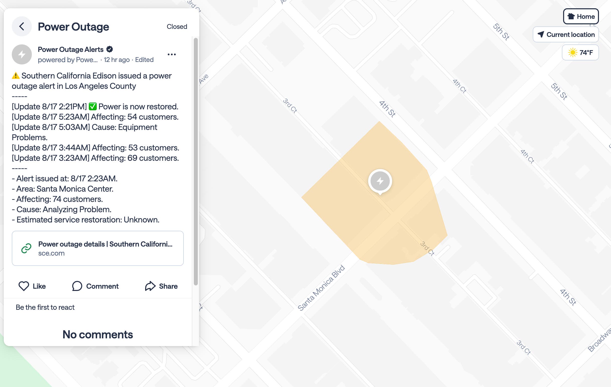The height and width of the screenshot is (387, 611).
Task: Click the 'powered by Powe...' source text
Action: (x=67, y=60)
